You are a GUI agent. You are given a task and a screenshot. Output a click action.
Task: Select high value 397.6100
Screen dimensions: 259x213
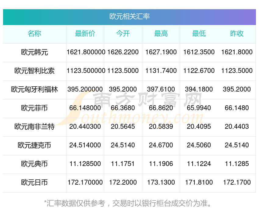[x=161, y=89]
